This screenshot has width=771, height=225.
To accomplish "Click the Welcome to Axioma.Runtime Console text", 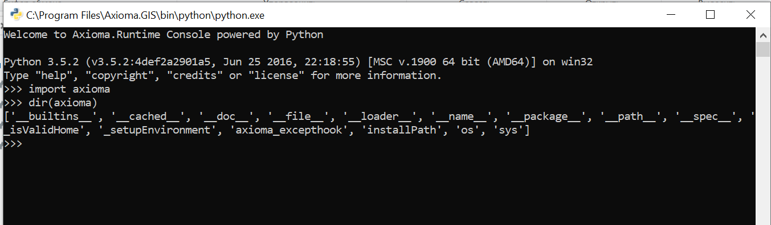I will tap(164, 35).
